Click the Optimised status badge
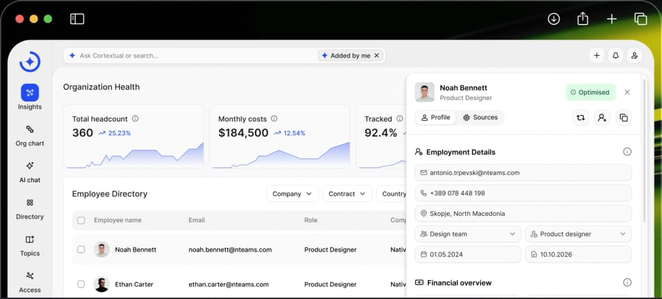The height and width of the screenshot is (299, 662). [x=591, y=92]
